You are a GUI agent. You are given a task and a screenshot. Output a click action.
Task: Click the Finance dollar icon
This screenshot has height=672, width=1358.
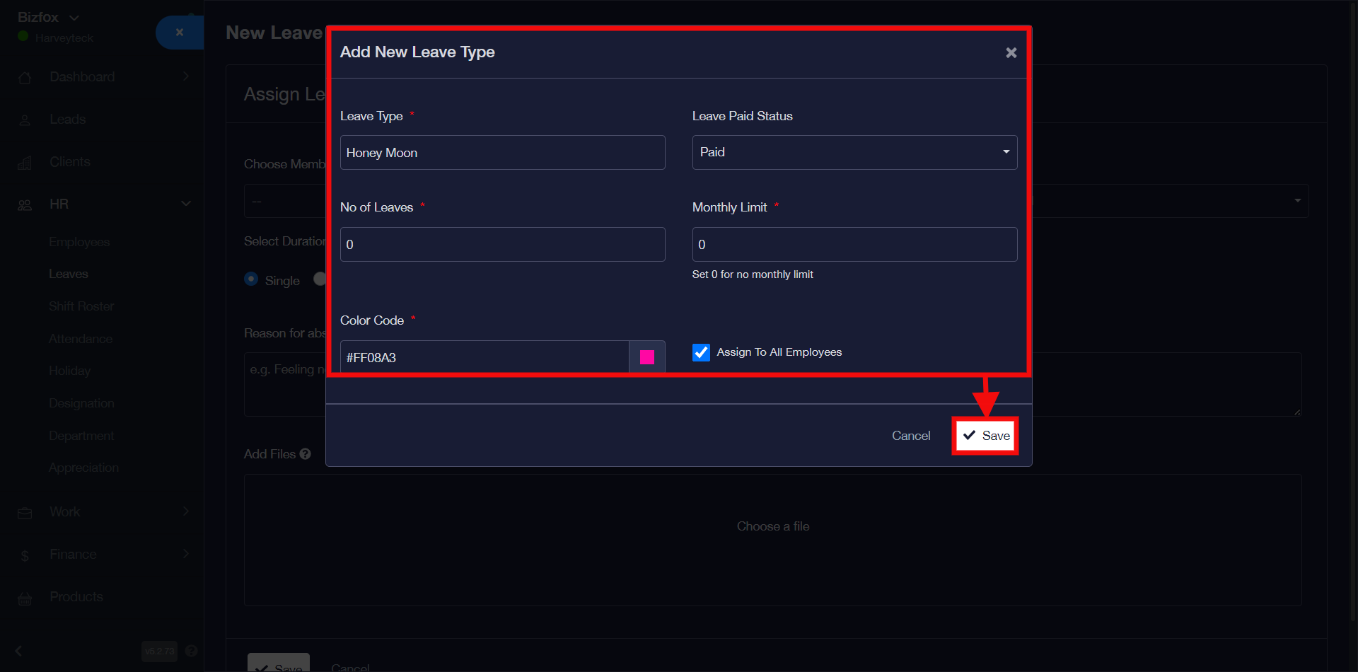(25, 555)
